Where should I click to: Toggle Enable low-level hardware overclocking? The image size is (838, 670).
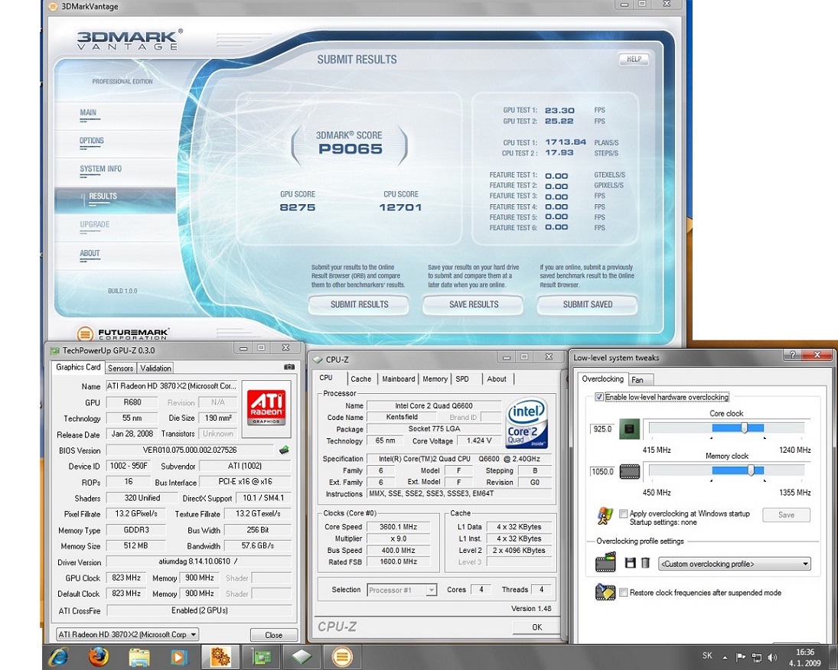[x=599, y=397]
